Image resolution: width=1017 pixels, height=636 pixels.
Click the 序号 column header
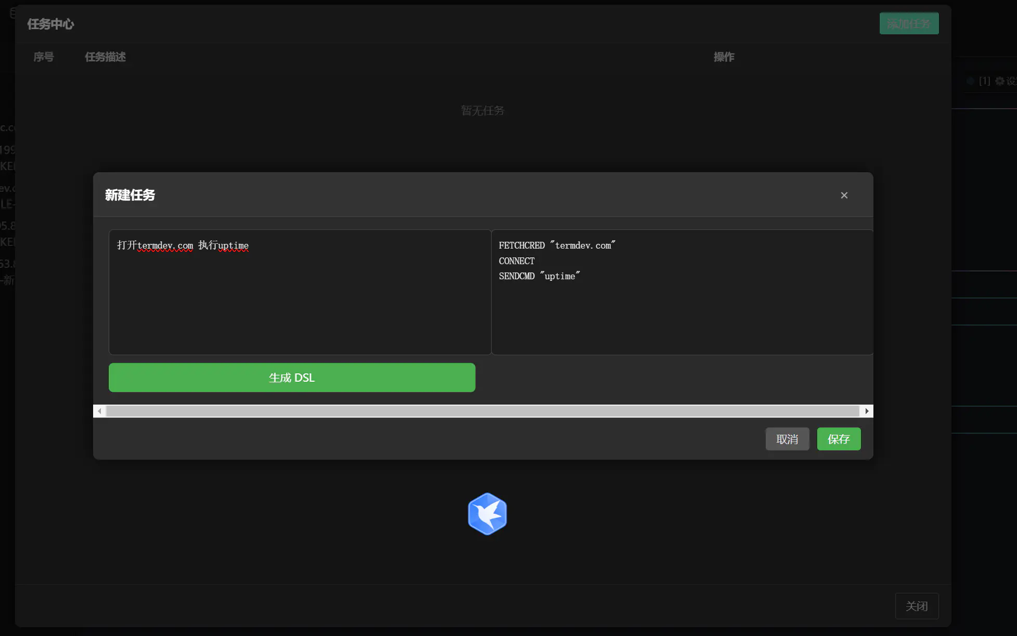point(44,57)
